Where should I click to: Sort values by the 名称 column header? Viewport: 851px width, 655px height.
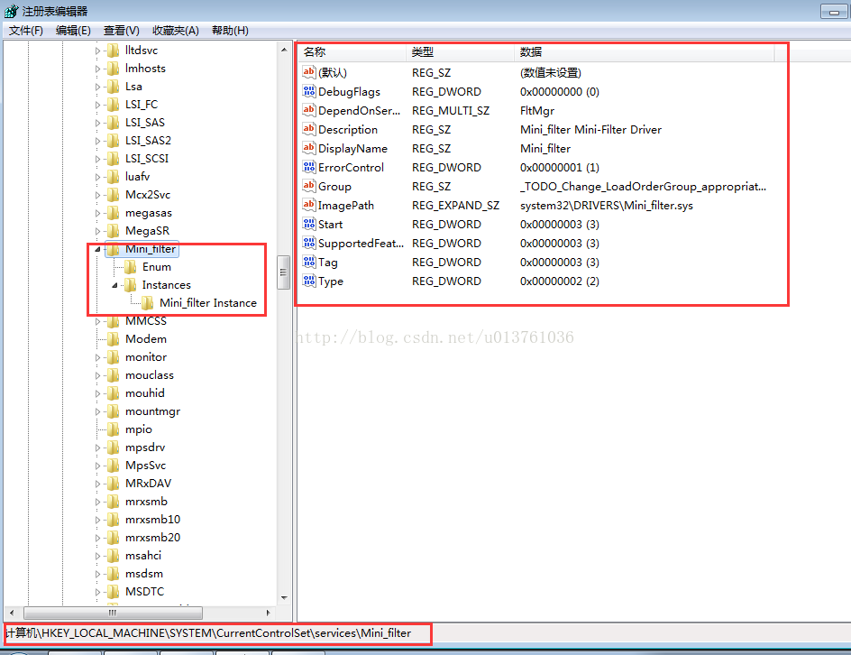[x=352, y=52]
